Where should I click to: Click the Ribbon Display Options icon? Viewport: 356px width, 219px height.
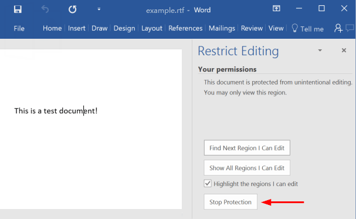point(276,8)
